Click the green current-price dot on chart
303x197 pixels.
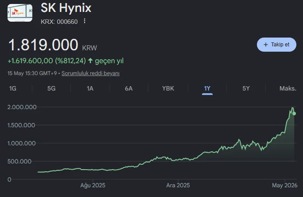coord(294,114)
